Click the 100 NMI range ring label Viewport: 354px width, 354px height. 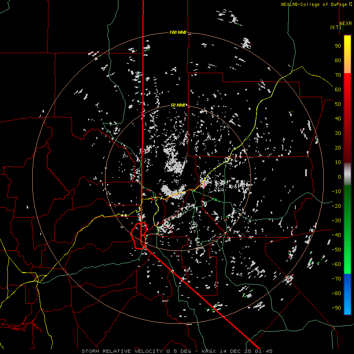[178, 32]
